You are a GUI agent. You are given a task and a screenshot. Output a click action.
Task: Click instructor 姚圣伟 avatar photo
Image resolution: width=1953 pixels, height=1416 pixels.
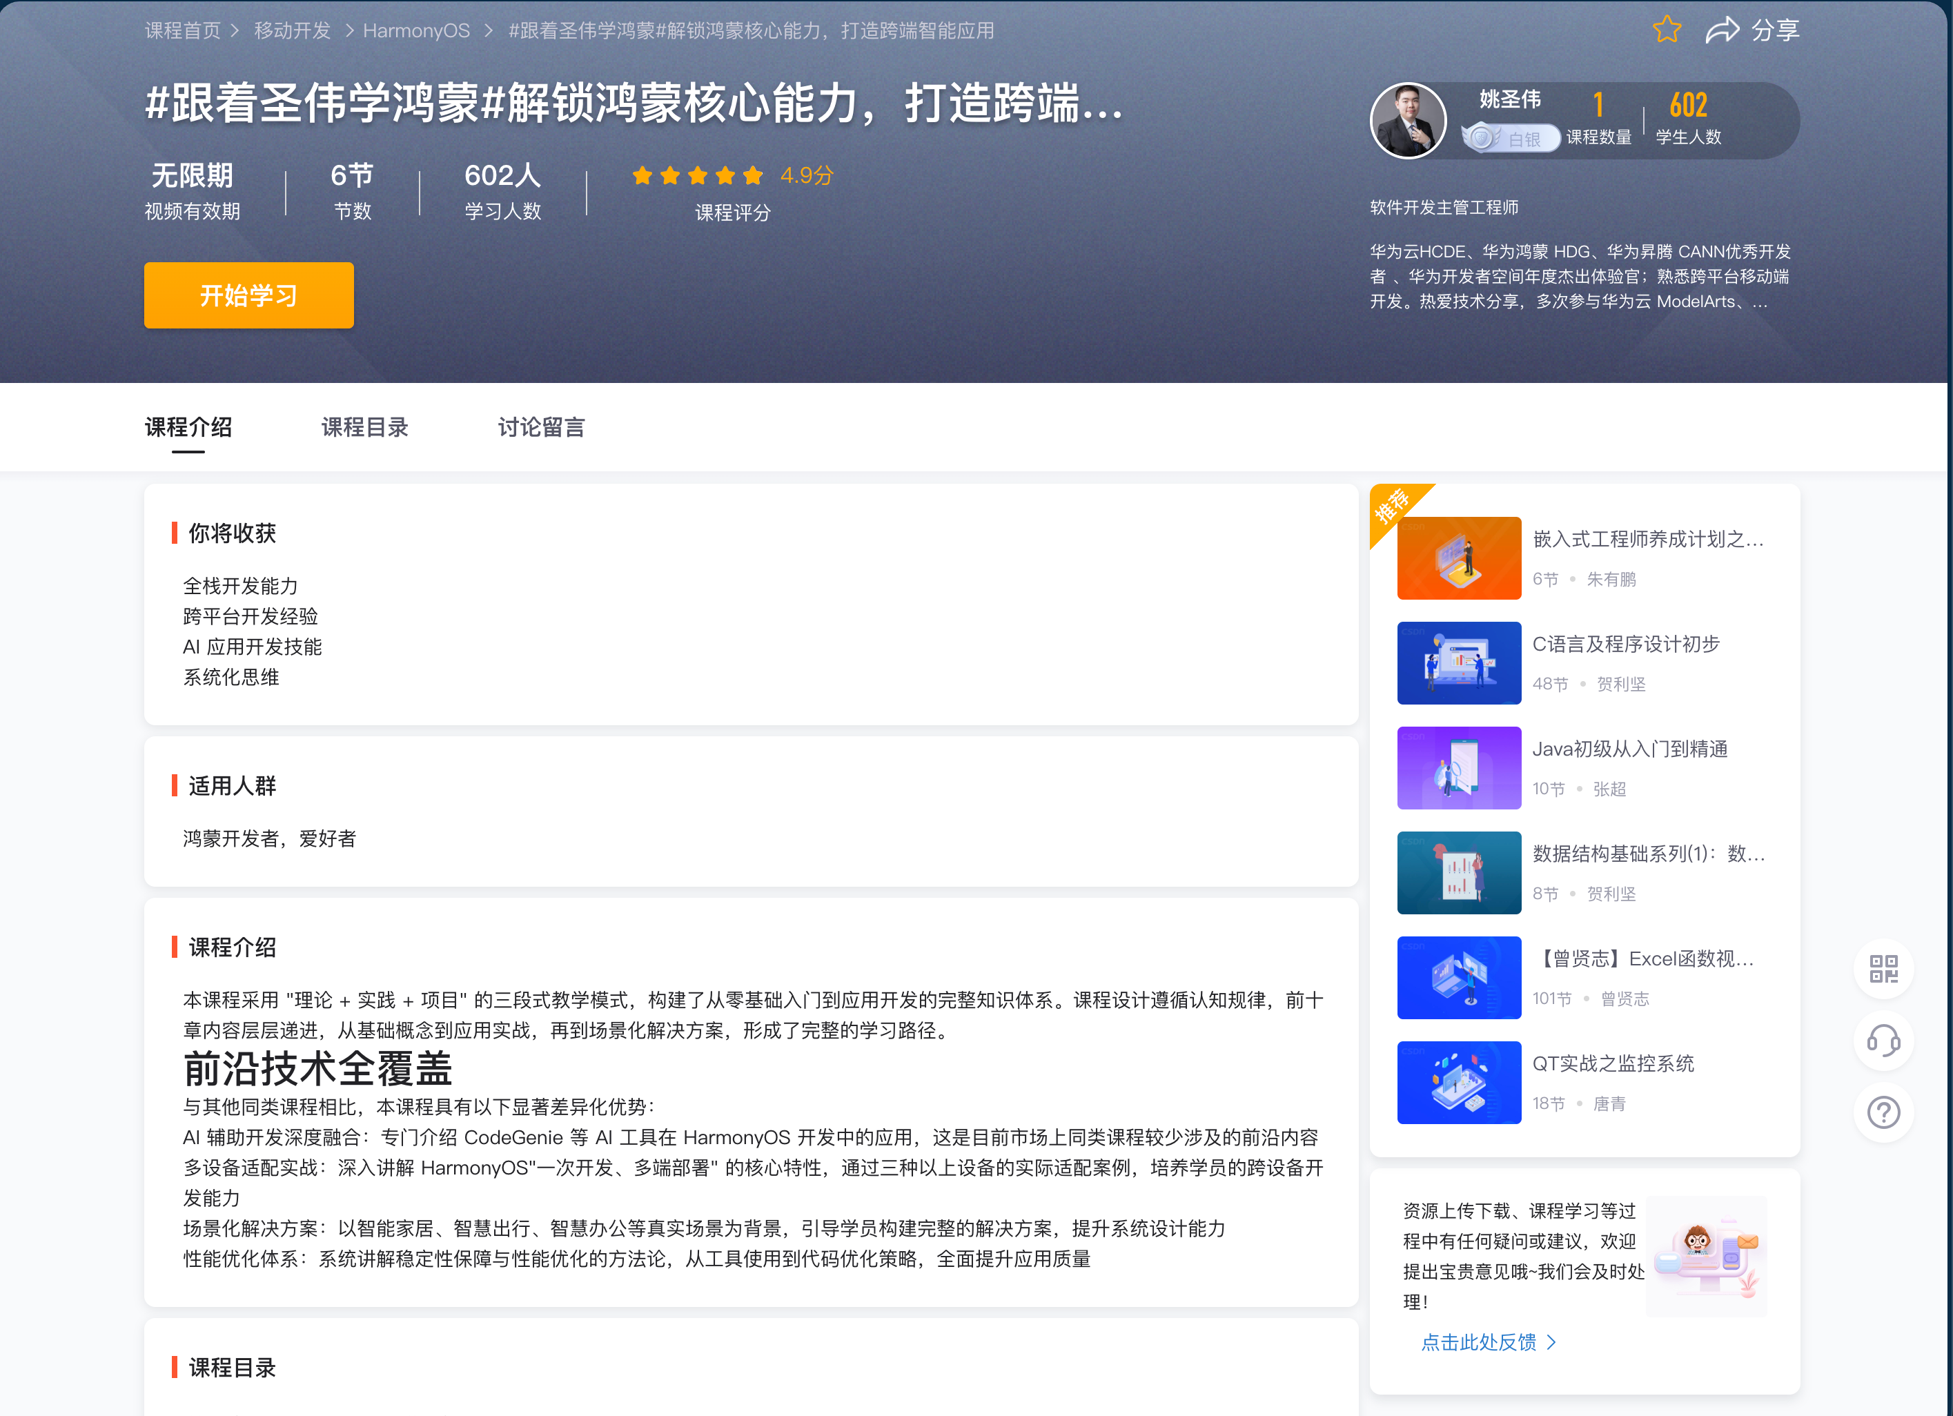tap(1408, 121)
